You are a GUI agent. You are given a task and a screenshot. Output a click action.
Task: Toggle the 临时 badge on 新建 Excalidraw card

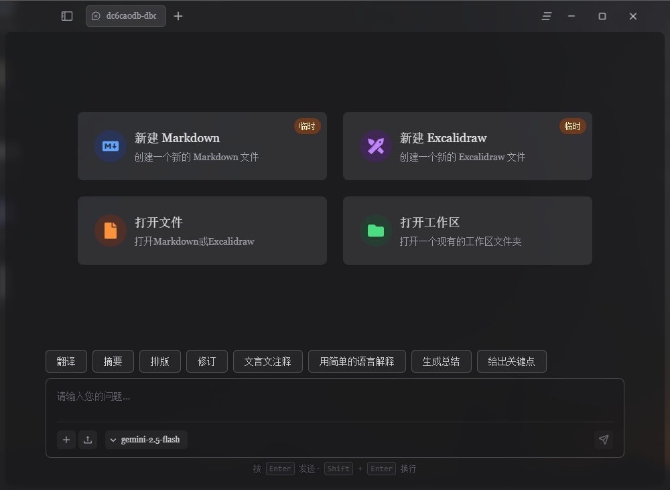(572, 125)
